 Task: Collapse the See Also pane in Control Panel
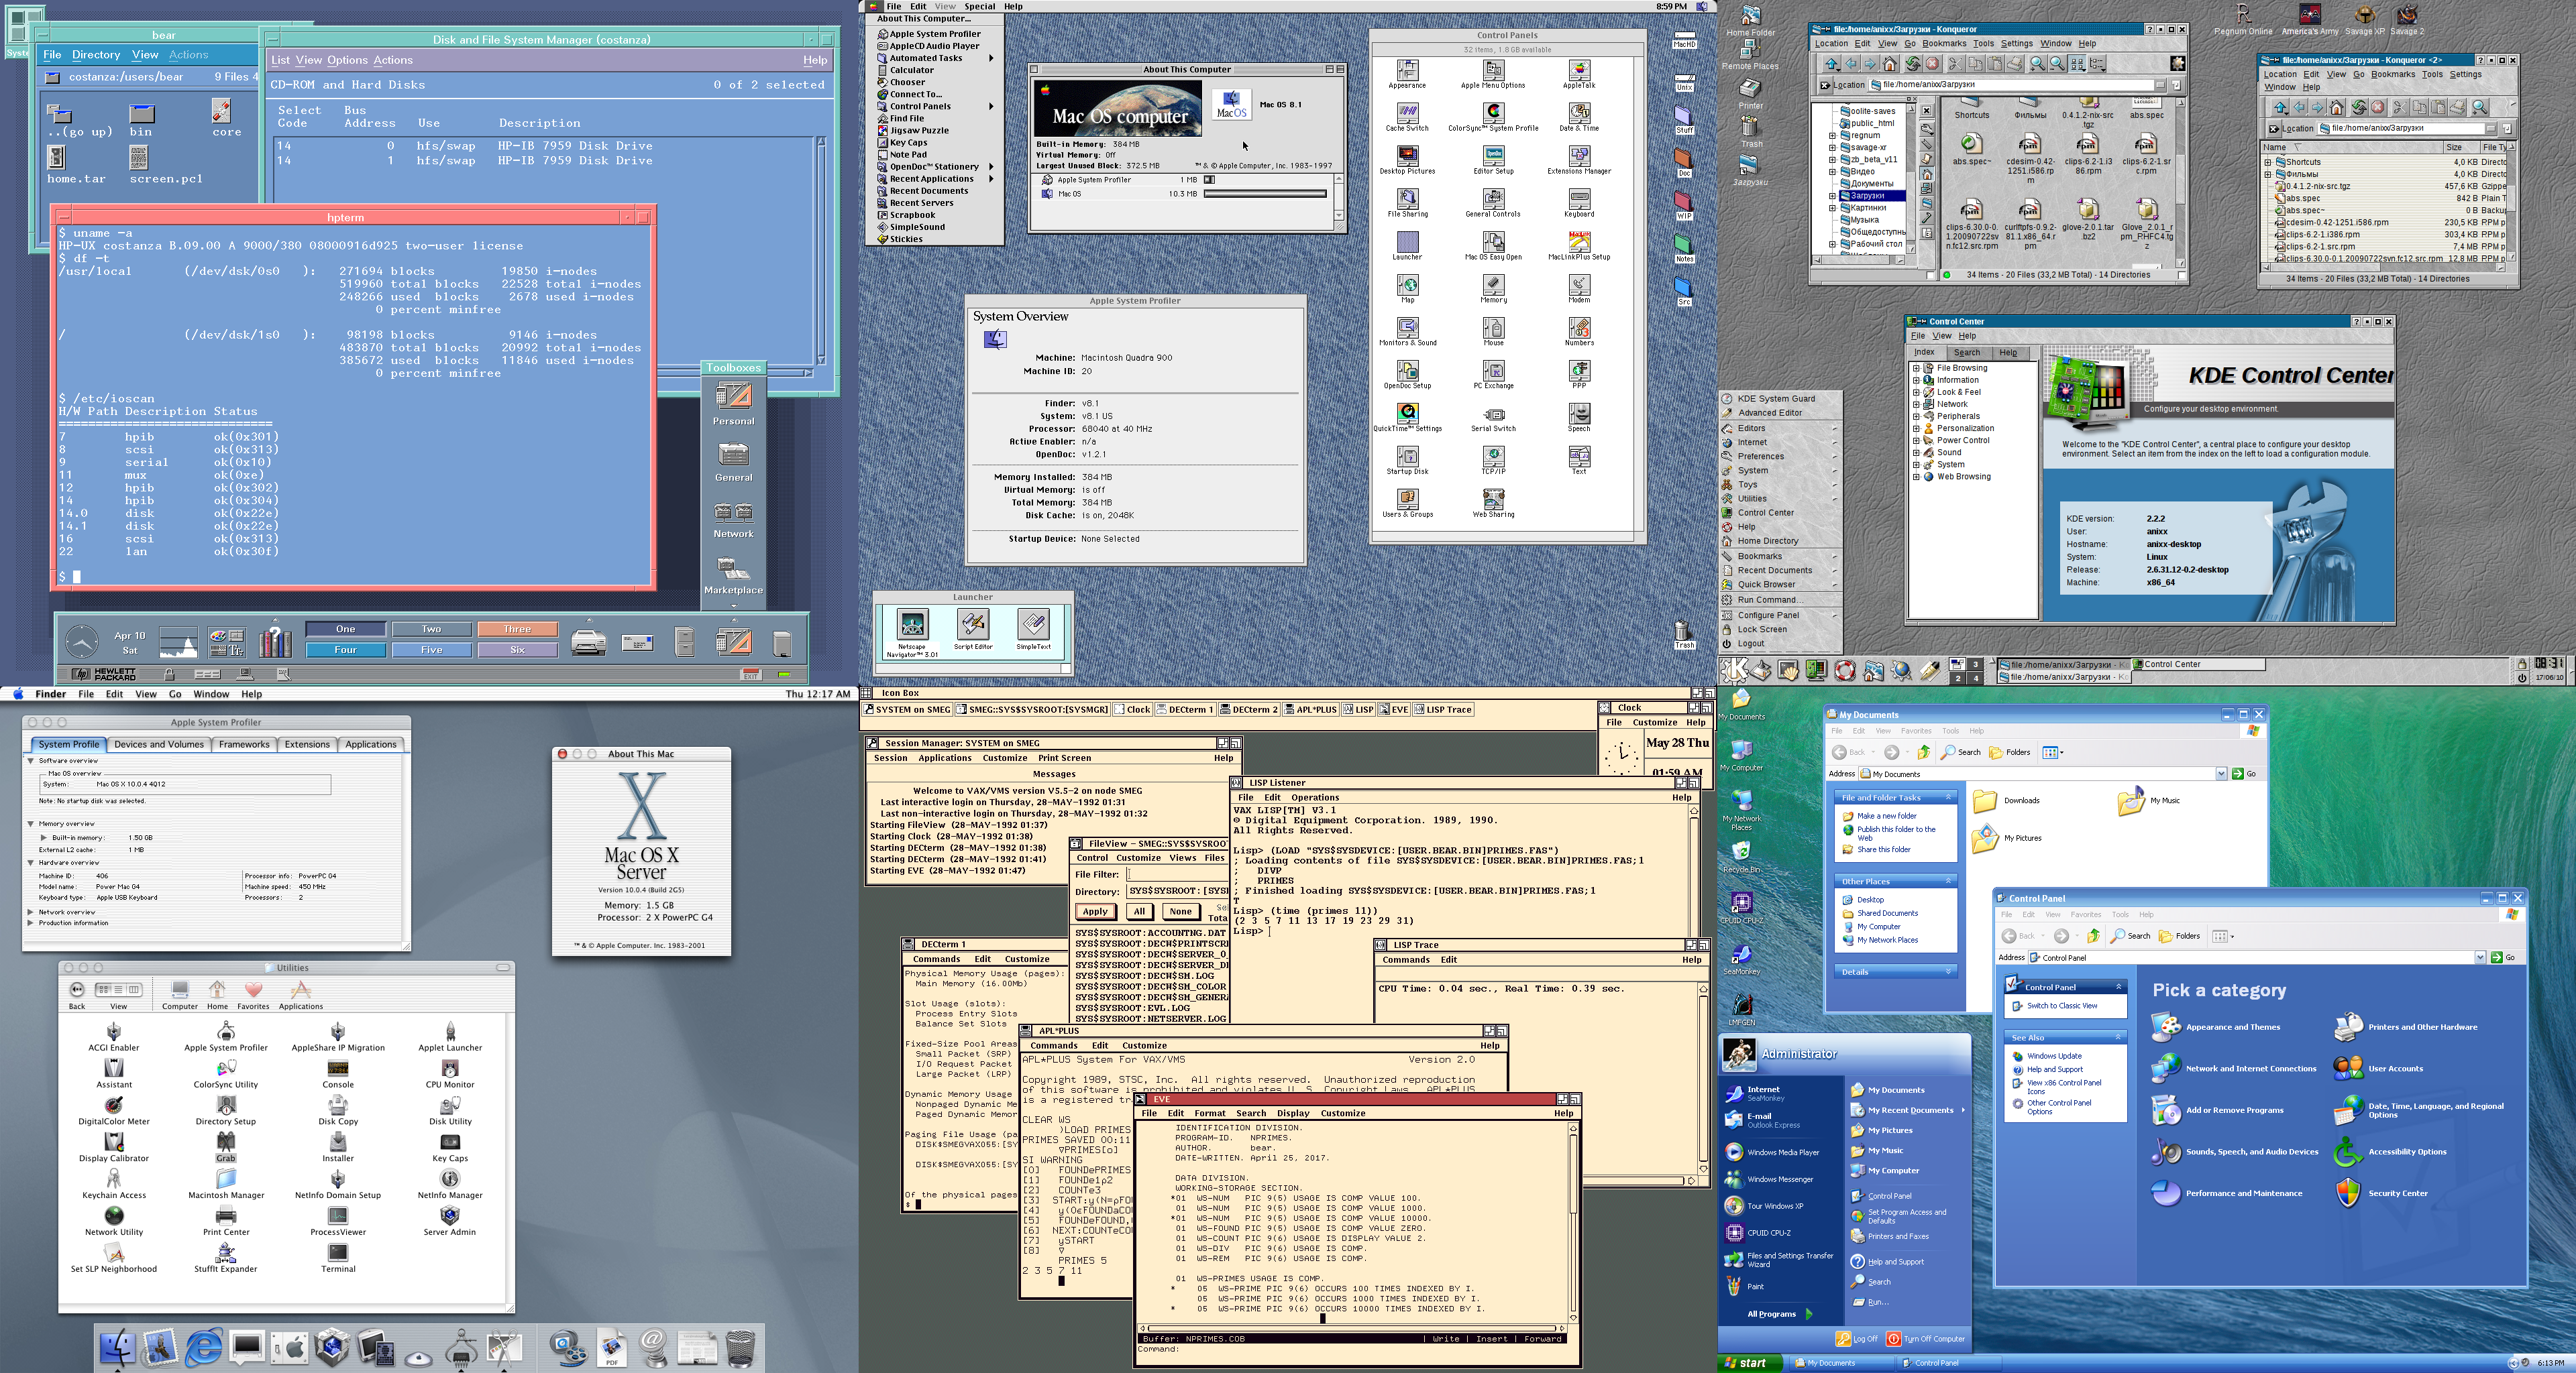(x=2118, y=1037)
